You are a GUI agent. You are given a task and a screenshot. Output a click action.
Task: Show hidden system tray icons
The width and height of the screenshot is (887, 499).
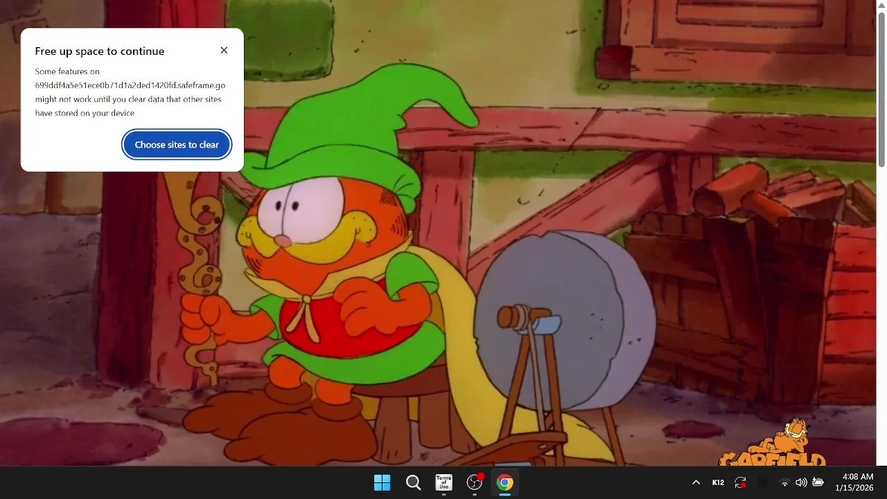696,482
